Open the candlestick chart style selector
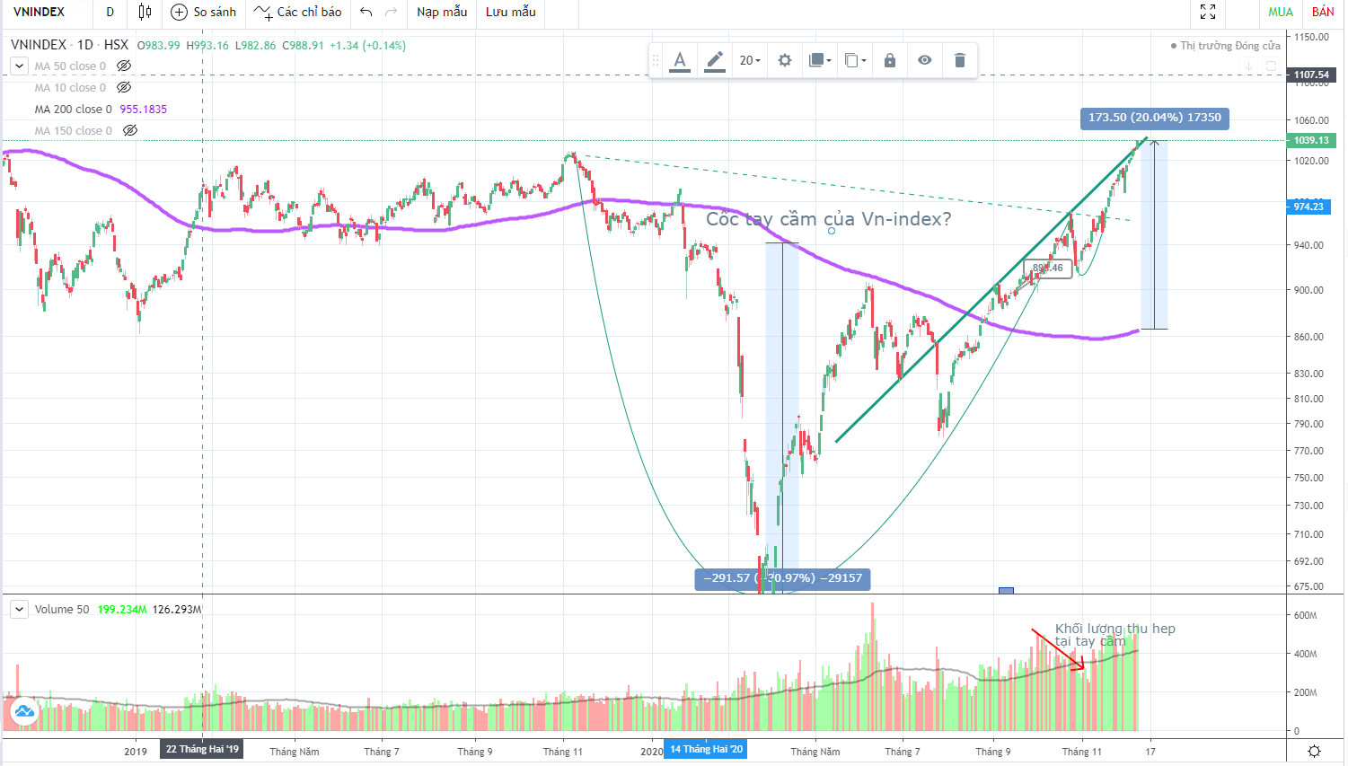This screenshot has height=766, width=1348. (x=145, y=12)
